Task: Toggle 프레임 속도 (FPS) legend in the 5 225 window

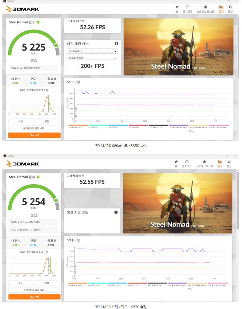Action: click(x=78, y=126)
